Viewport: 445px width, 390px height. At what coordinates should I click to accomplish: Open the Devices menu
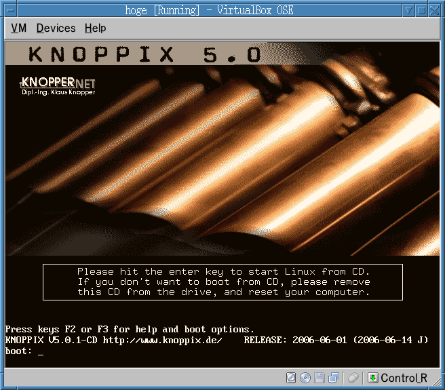coord(56,28)
